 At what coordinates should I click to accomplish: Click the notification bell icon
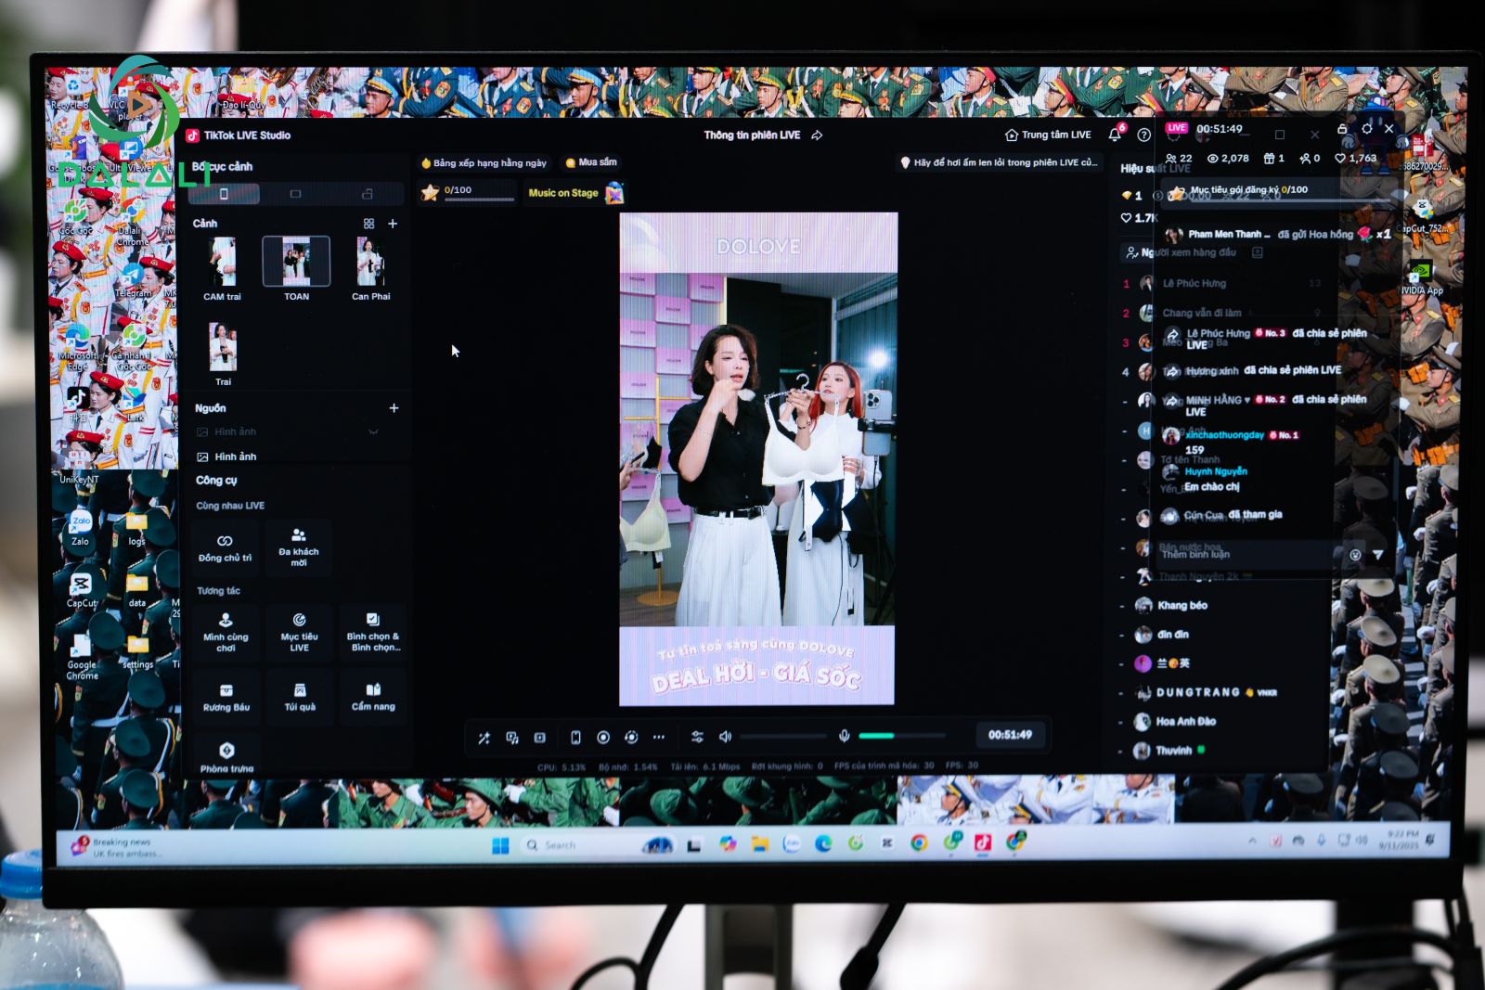coord(1115,135)
